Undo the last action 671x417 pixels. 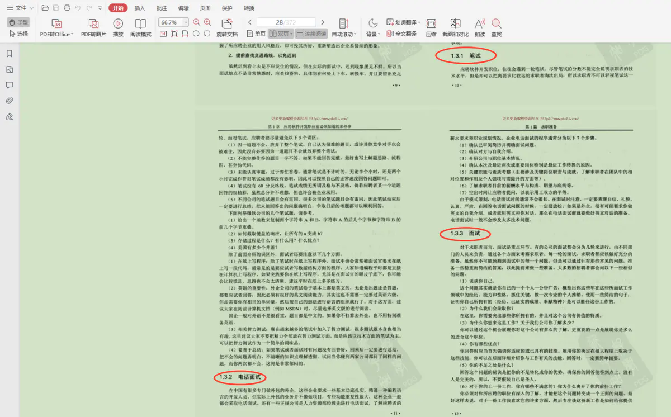click(78, 8)
